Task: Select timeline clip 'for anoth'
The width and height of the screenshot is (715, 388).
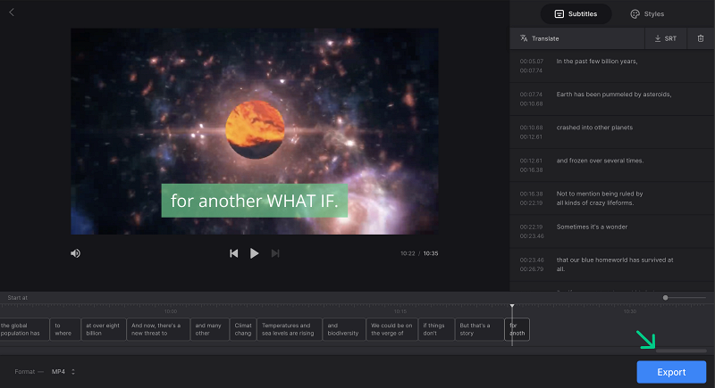Action: pyautogui.click(x=517, y=329)
